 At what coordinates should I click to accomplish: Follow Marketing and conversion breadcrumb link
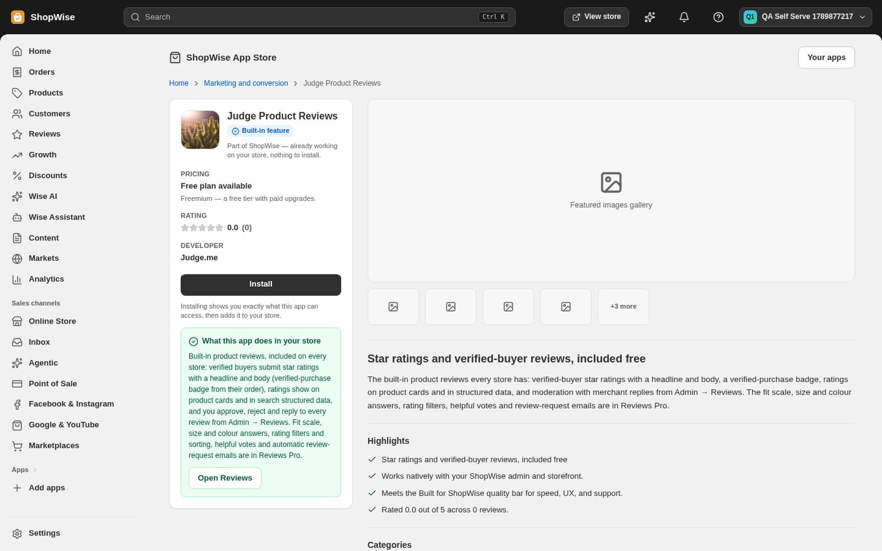click(246, 83)
